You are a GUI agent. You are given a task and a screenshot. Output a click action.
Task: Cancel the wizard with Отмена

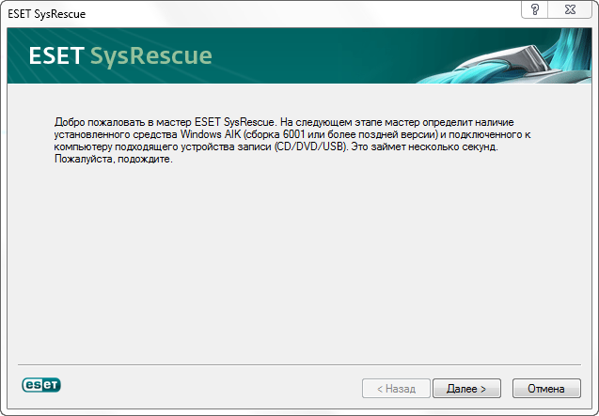coord(545,387)
